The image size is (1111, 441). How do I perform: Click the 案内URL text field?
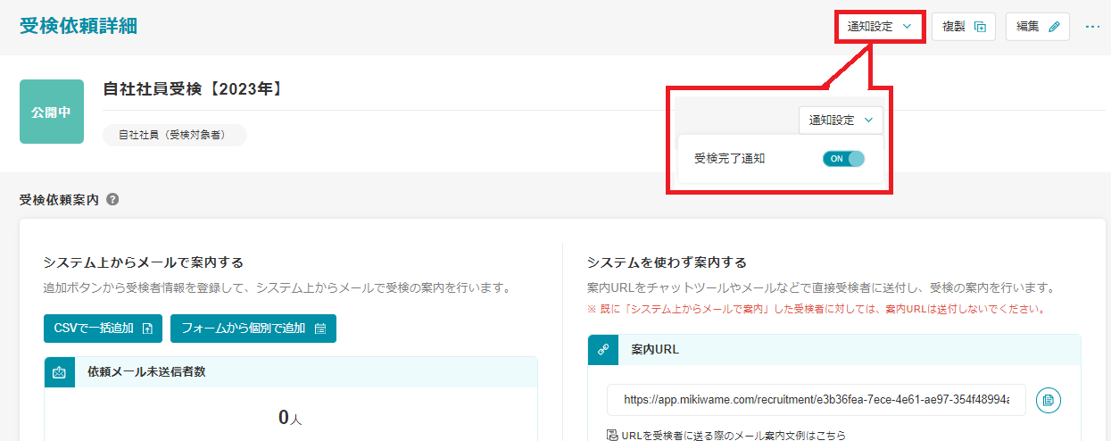pyautogui.click(x=816, y=400)
